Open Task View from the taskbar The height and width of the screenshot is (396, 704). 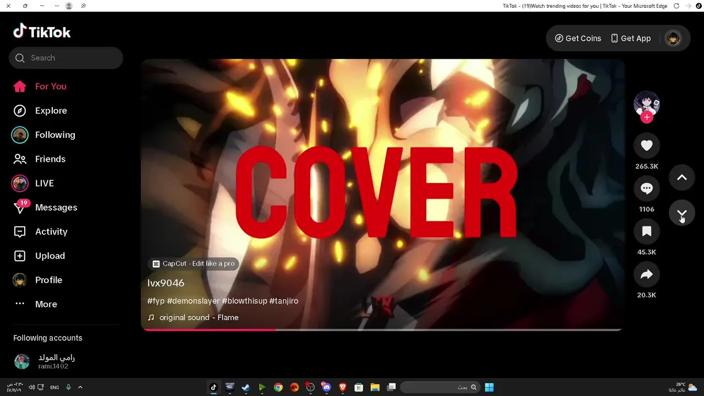391,387
